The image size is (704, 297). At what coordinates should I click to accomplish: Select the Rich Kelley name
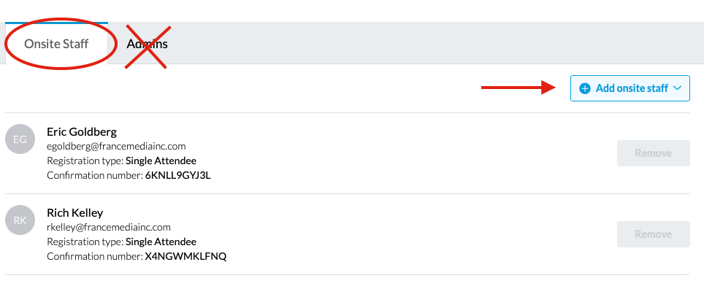[75, 212]
